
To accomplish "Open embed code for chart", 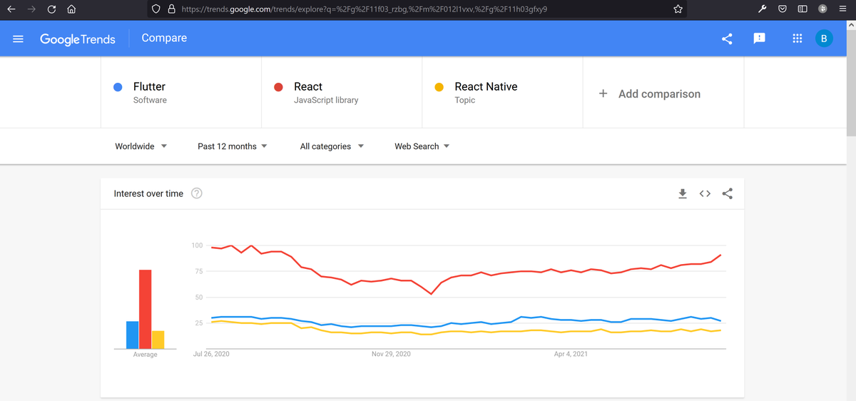I will (x=705, y=193).
